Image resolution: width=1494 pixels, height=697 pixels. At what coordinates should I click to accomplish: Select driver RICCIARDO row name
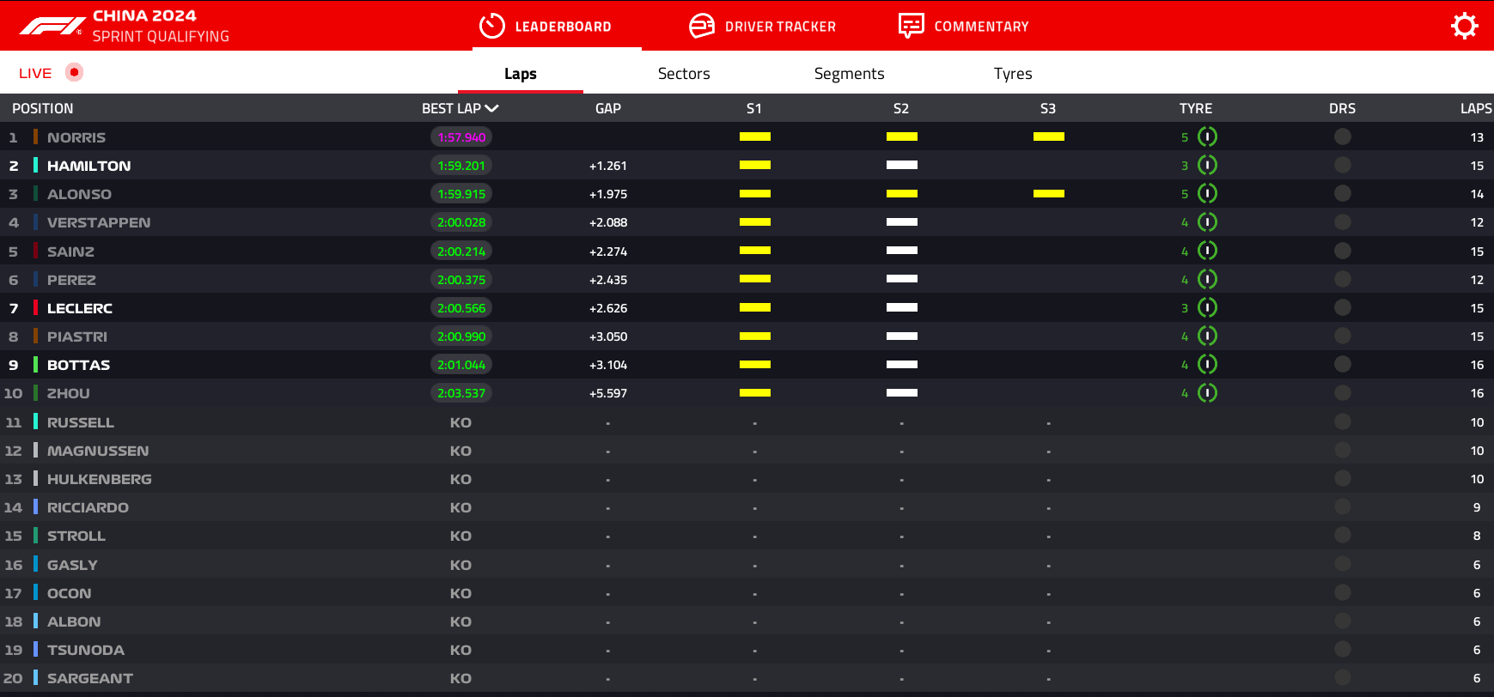click(88, 507)
